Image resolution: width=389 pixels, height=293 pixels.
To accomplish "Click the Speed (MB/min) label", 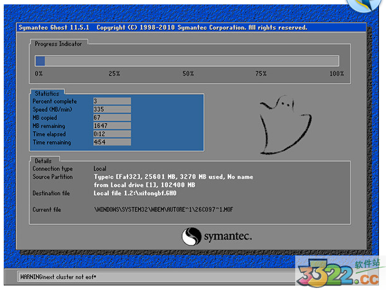I will coord(53,109).
